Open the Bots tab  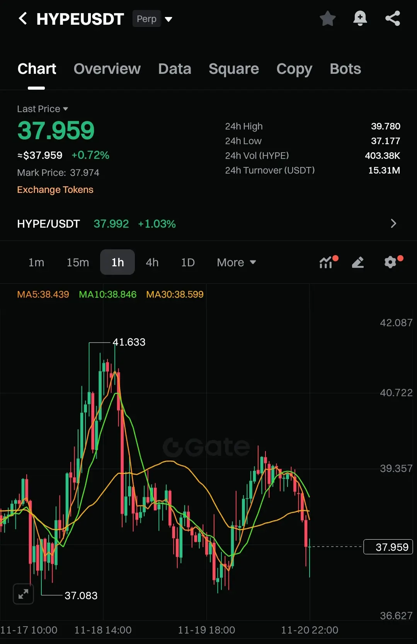coord(346,69)
